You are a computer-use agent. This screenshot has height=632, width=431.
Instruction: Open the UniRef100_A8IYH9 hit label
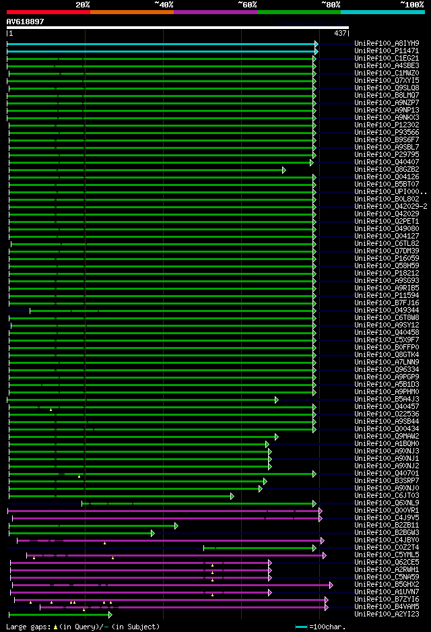(387, 43)
